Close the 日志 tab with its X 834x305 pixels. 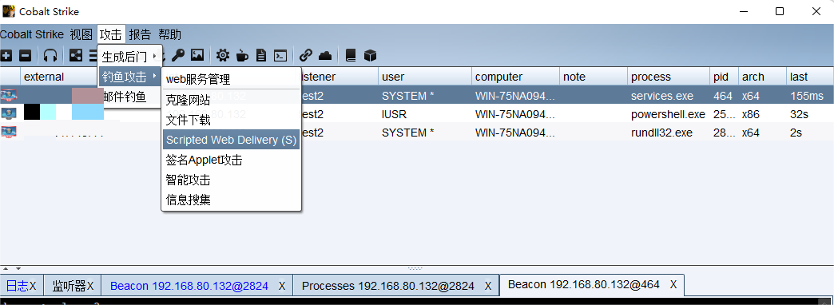pos(33,286)
